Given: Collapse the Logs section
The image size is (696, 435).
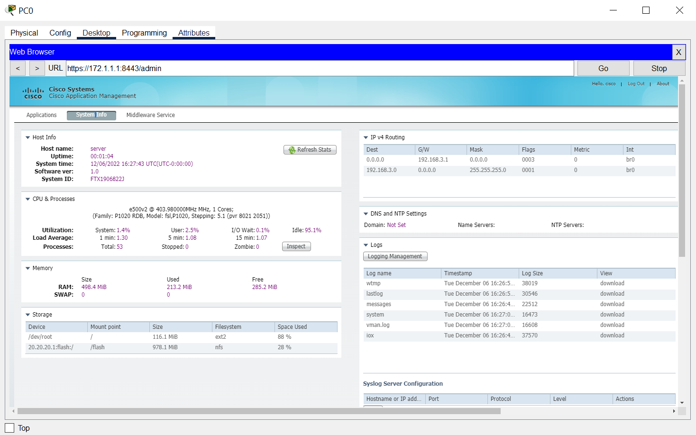Looking at the screenshot, I should pyautogui.click(x=366, y=245).
